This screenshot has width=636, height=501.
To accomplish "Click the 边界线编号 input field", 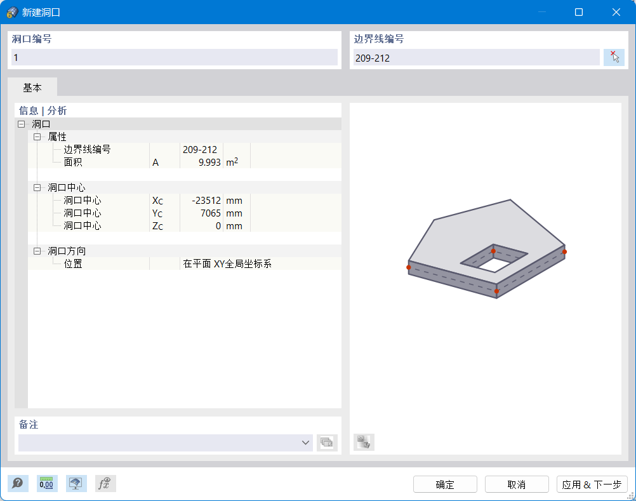I will [x=476, y=57].
